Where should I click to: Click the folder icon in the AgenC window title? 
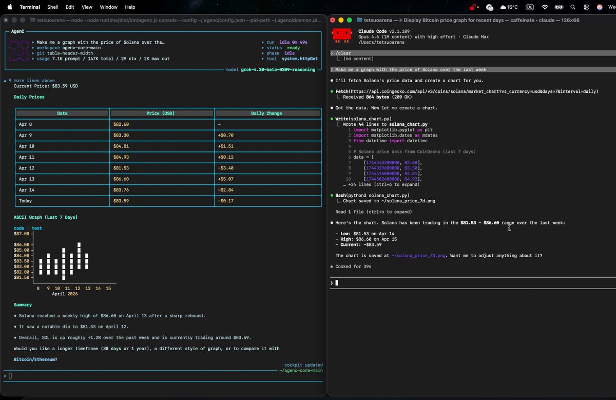point(33,20)
